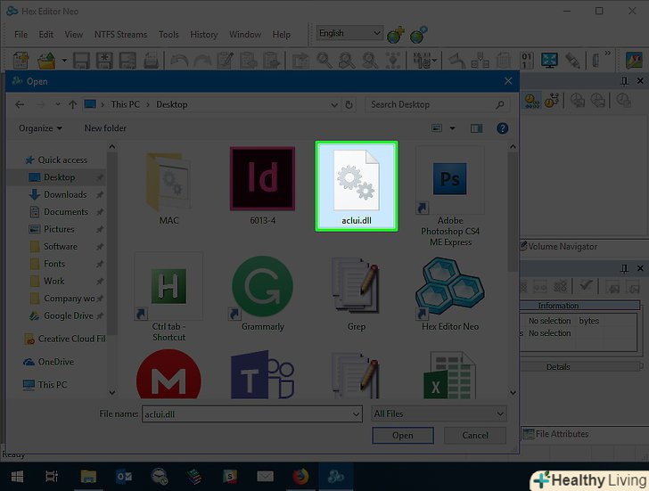Open the Organize dropdown menu

[x=40, y=128]
